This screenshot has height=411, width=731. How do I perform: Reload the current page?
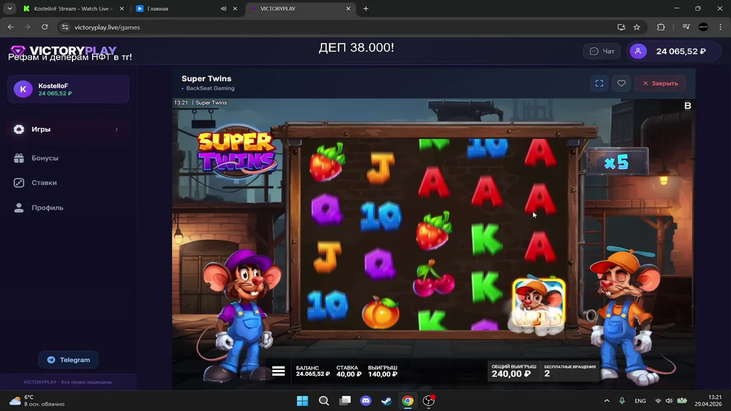pyautogui.click(x=45, y=27)
